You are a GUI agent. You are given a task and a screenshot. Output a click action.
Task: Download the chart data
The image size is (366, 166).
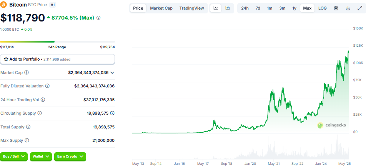coord(348,8)
